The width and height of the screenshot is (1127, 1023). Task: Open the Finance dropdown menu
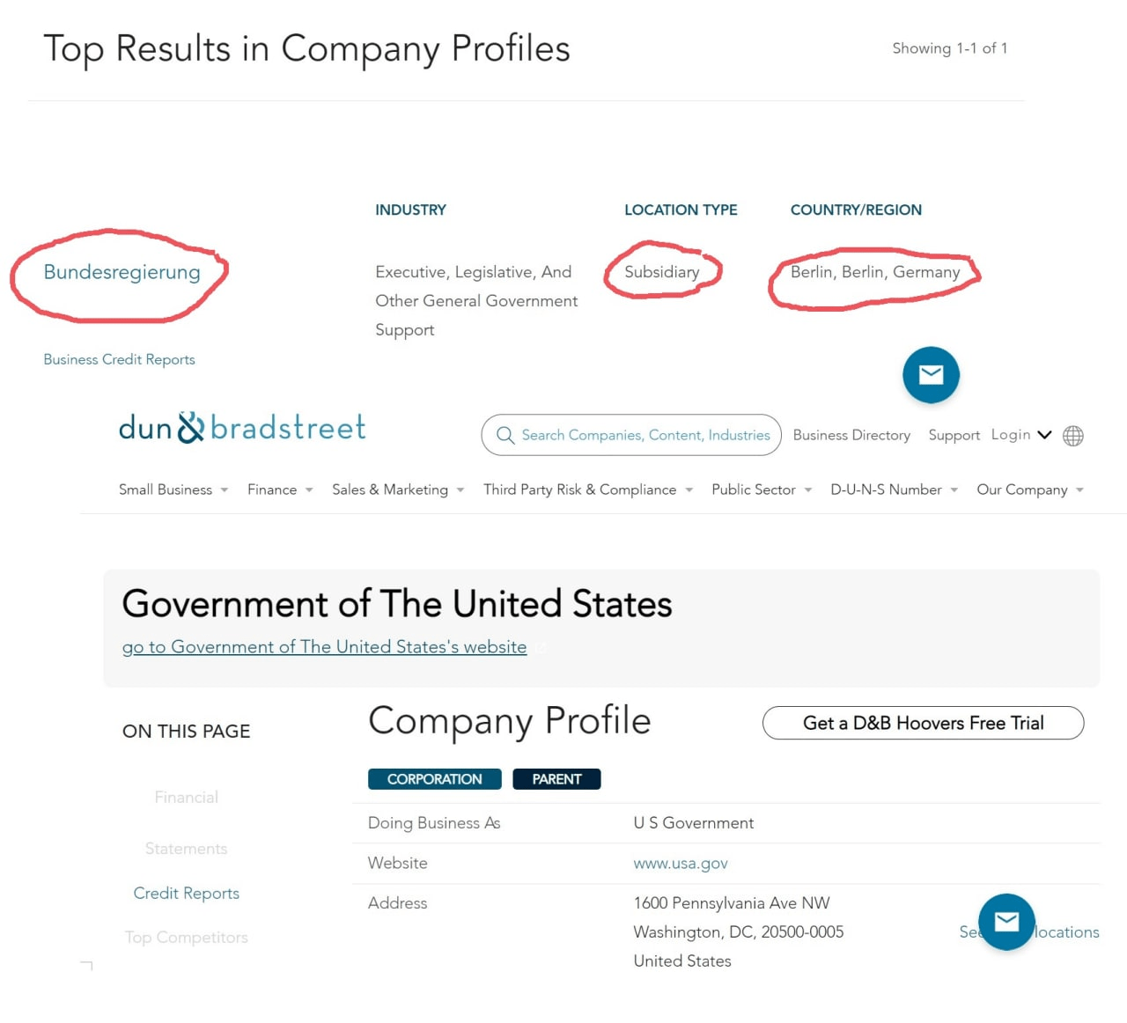click(x=280, y=489)
